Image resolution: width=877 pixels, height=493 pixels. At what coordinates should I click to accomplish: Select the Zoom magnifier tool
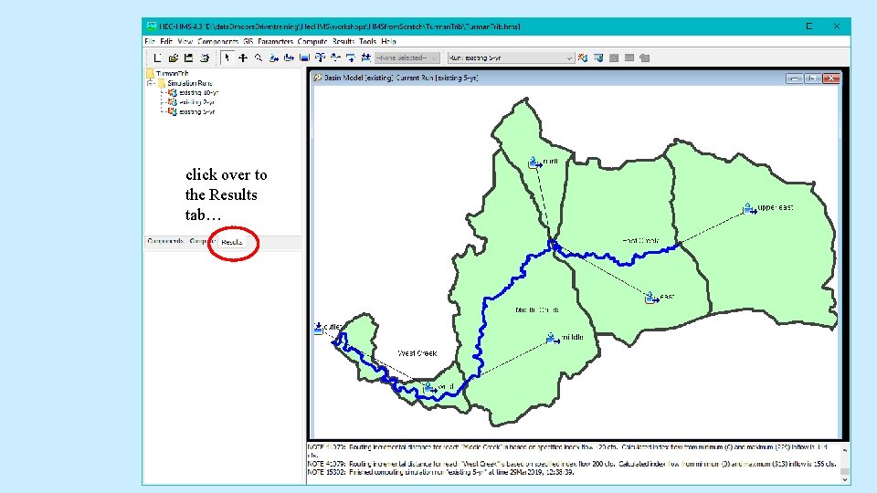tap(259, 58)
